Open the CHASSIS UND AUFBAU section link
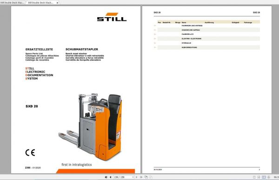 click(x=191, y=30)
